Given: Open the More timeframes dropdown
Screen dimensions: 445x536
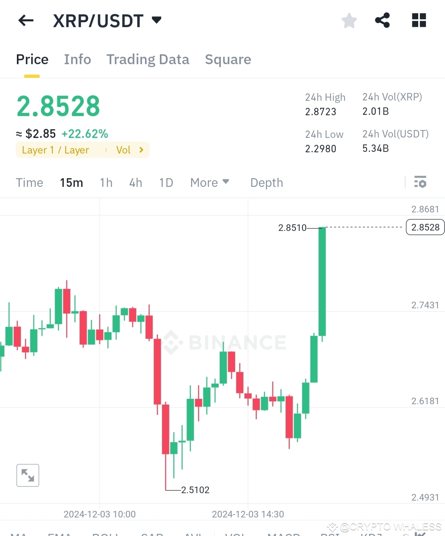Looking at the screenshot, I should pyautogui.click(x=209, y=182).
